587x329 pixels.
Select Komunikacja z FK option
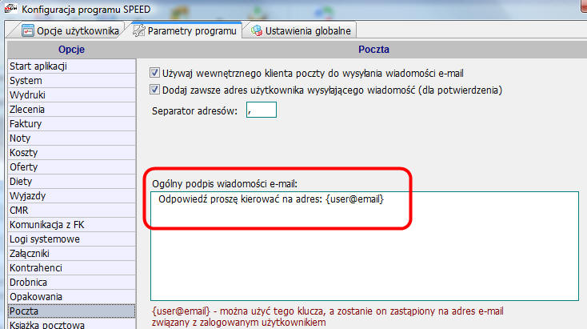(x=71, y=225)
